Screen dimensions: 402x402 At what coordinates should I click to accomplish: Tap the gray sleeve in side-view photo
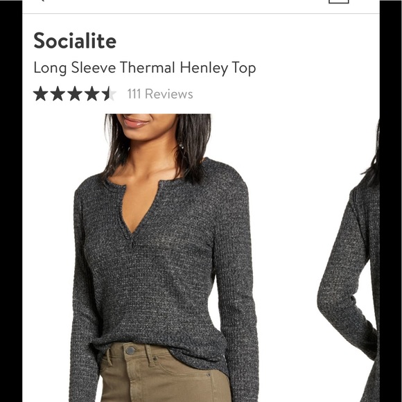click(344, 282)
